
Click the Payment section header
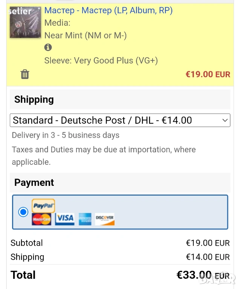pos(34,183)
